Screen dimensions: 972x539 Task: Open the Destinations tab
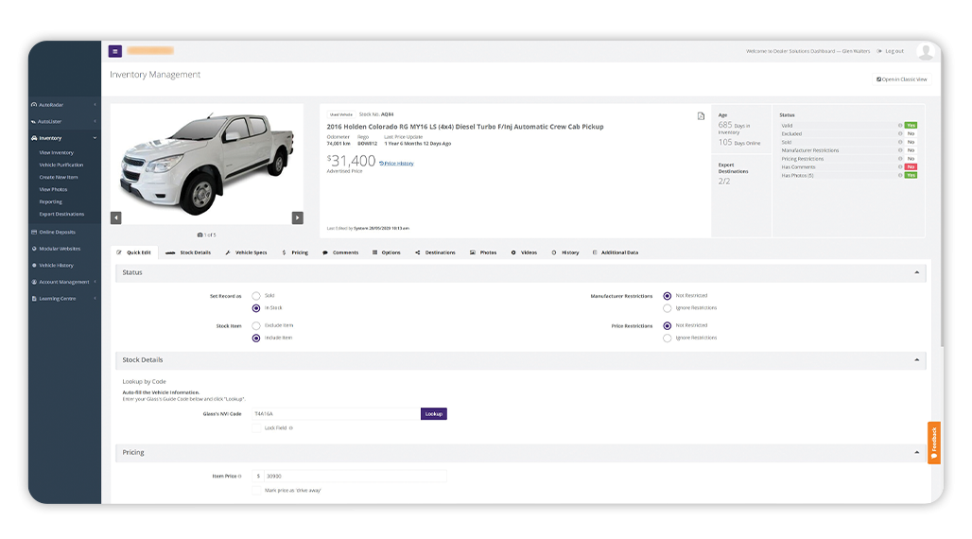point(435,252)
